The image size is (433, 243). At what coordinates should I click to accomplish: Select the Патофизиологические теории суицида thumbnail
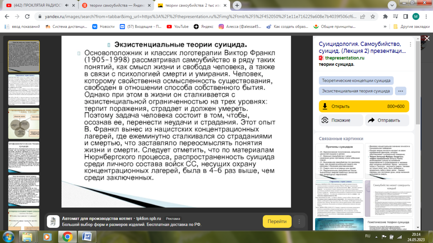click(24, 157)
